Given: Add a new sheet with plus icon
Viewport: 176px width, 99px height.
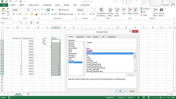Looking at the screenshot, I should [x=28, y=94].
